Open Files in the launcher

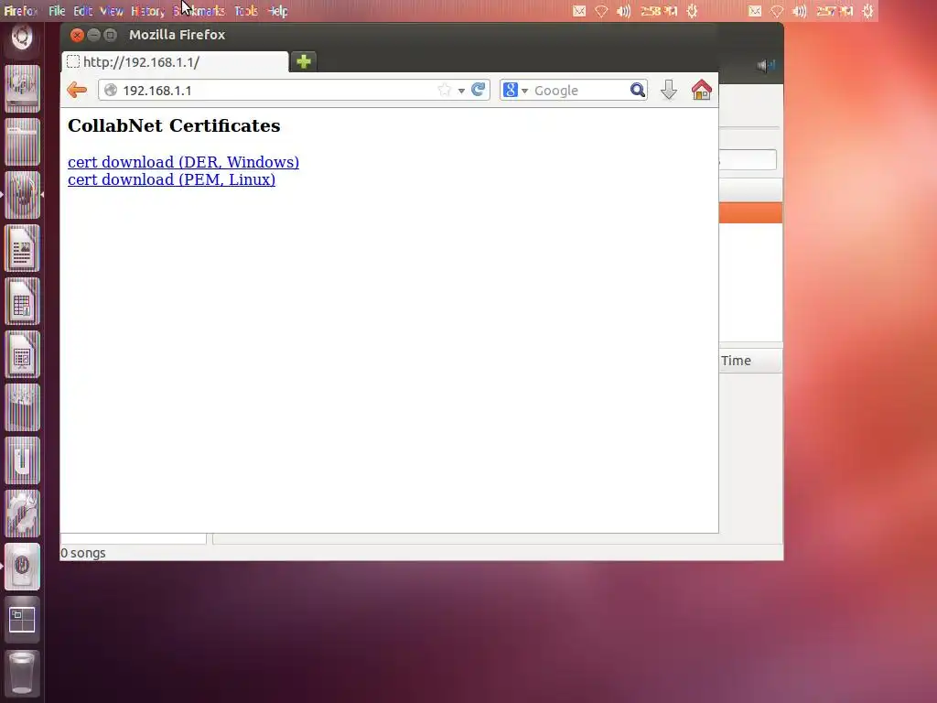coord(23,142)
